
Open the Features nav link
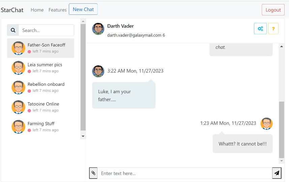(x=57, y=10)
